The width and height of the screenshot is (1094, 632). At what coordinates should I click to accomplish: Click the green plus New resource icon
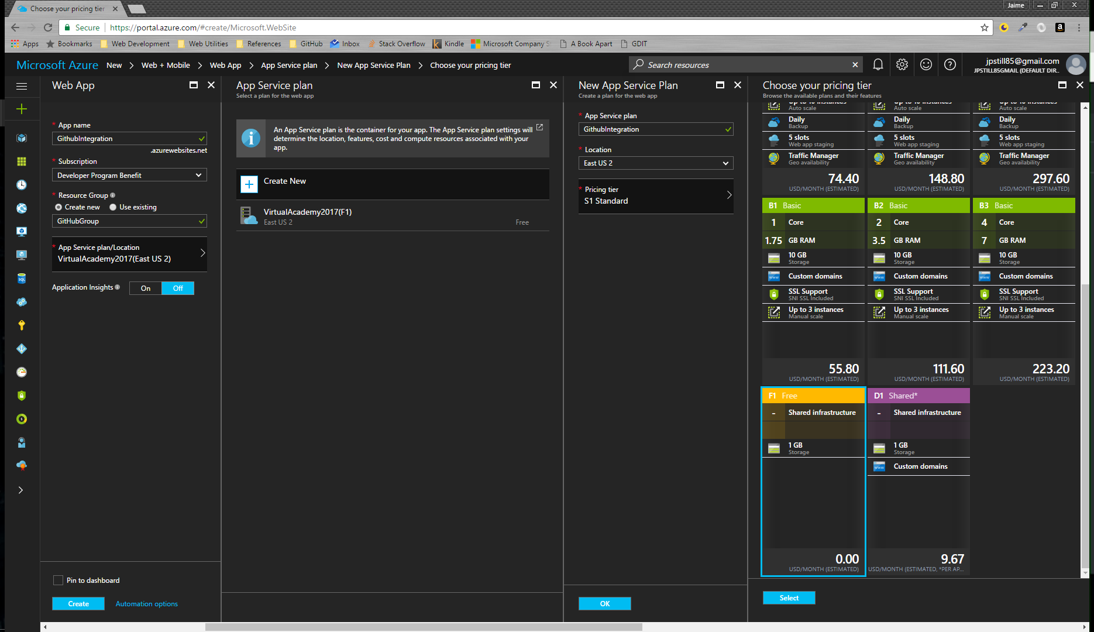click(22, 109)
